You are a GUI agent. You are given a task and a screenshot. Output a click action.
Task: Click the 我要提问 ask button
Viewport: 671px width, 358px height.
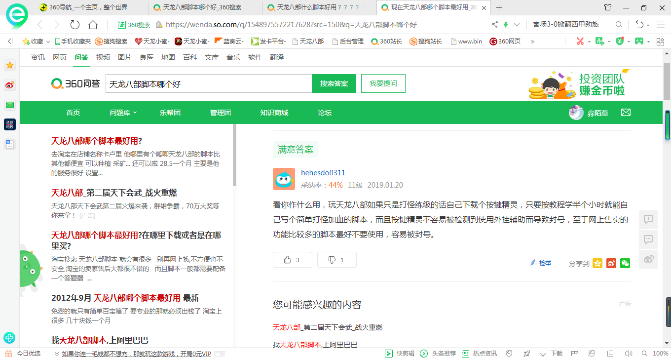(x=383, y=83)
